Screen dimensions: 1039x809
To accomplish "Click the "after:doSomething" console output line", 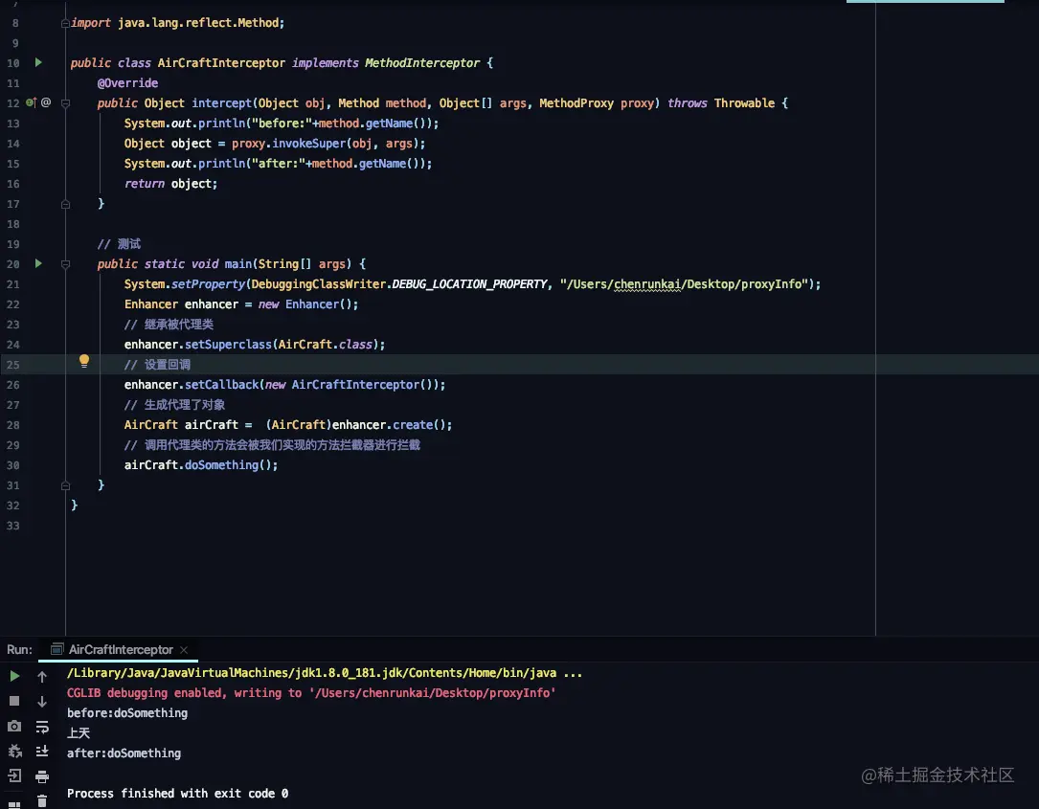I will point(124,753).
